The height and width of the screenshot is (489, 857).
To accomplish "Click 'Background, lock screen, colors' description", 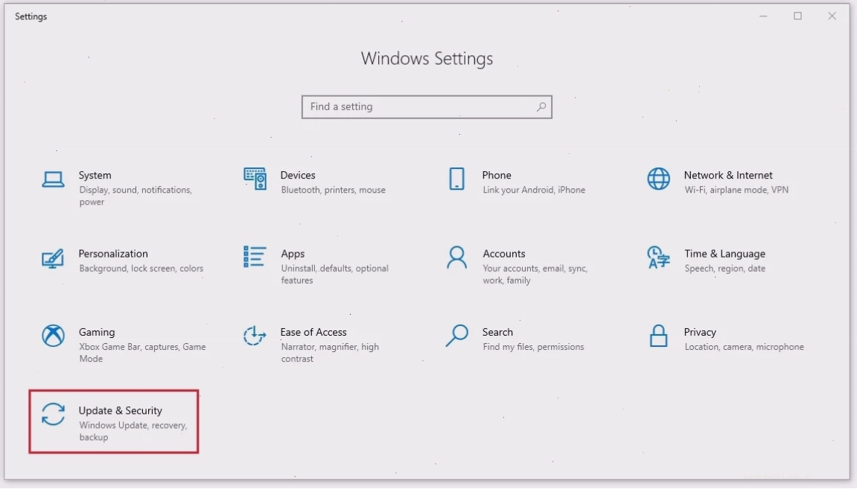I will pyautogui.click(x=141, y=269).
